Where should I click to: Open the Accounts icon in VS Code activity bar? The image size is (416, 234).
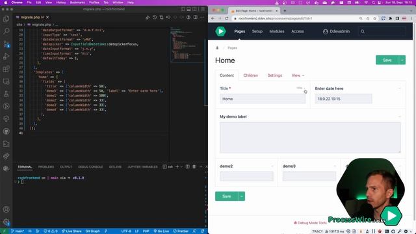point(6,209)
